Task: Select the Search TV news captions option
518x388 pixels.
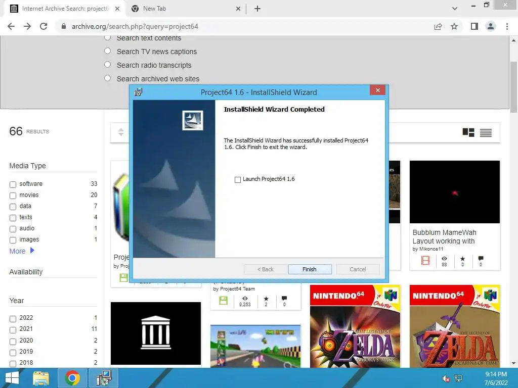Action: 107,51
